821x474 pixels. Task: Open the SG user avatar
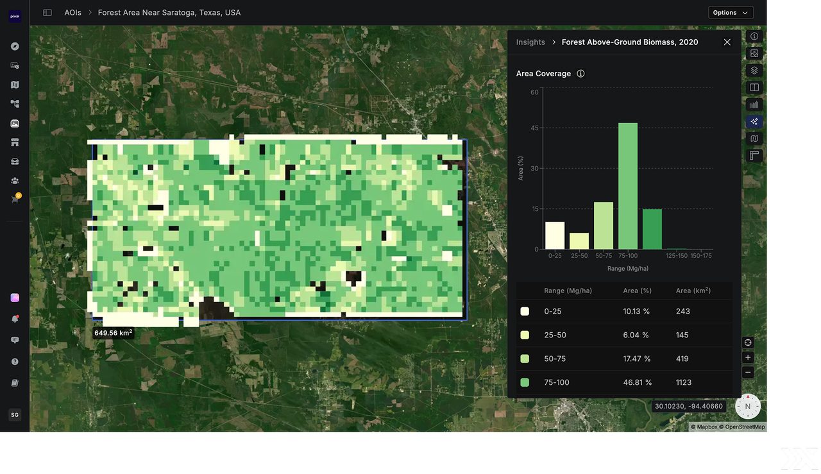(x=15, y=415)
